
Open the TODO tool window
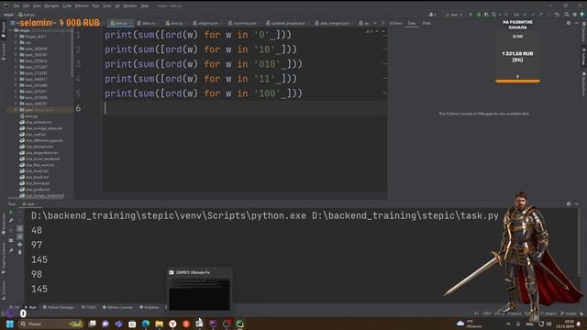click(x=89, y=307)
